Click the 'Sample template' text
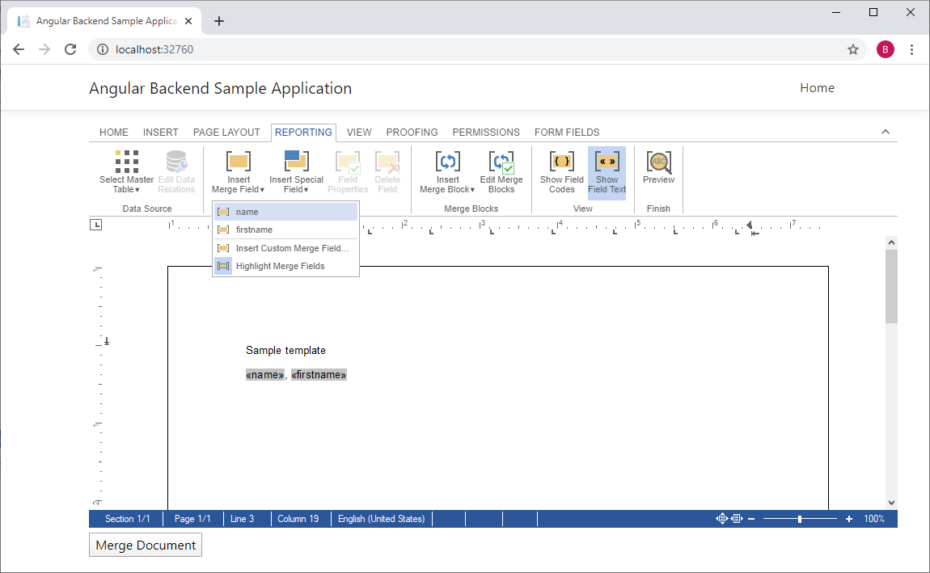Viewport: 930px width, 573px height. 286,350
